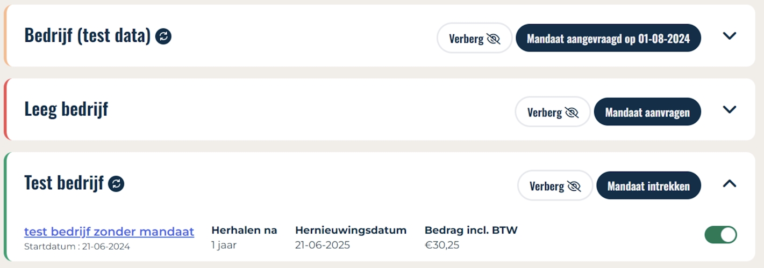Image resolution: width=764 pixels, height=268 pixels.
Task: Select the Test bedrijf card title
Action: click(63, 183)
